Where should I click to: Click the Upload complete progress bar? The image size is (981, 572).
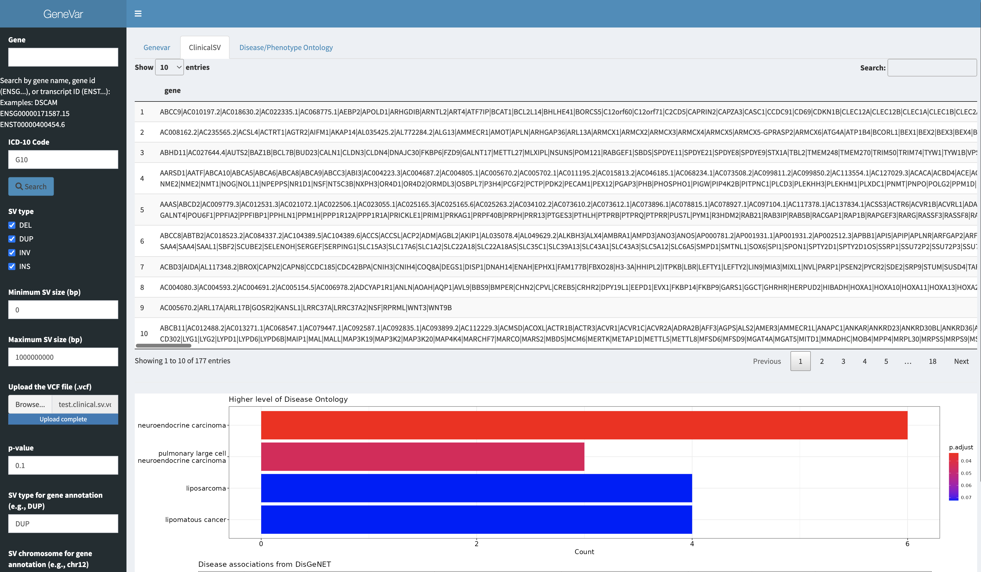[x=63, y=419]
